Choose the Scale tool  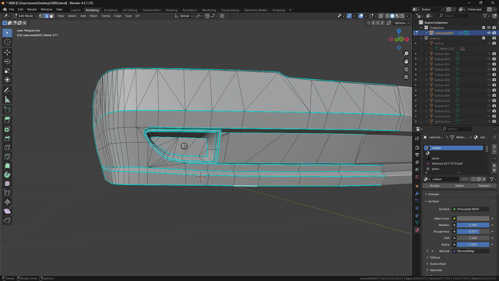pyautogui.click(x=7, y=71)
